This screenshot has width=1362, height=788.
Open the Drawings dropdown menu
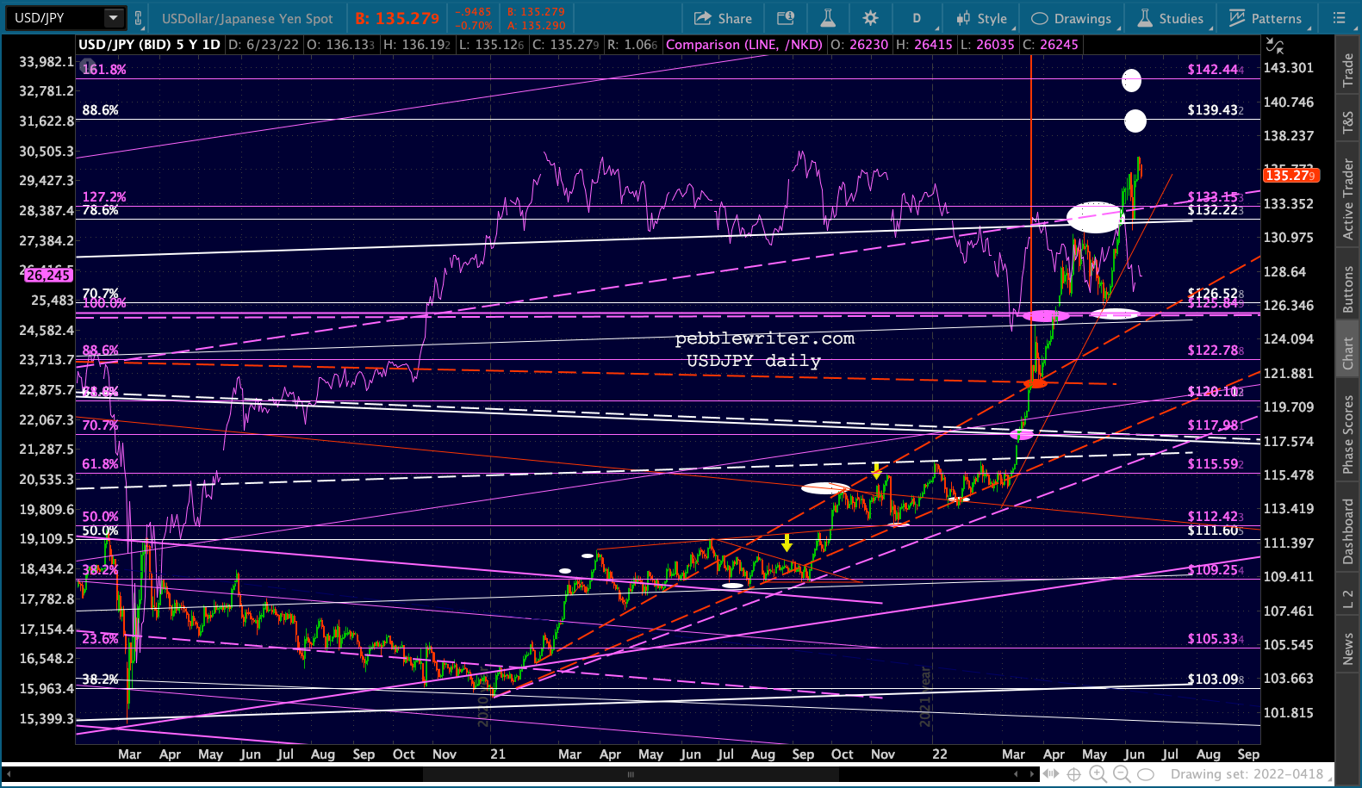pyautogui.click(x=1072, y=18)
